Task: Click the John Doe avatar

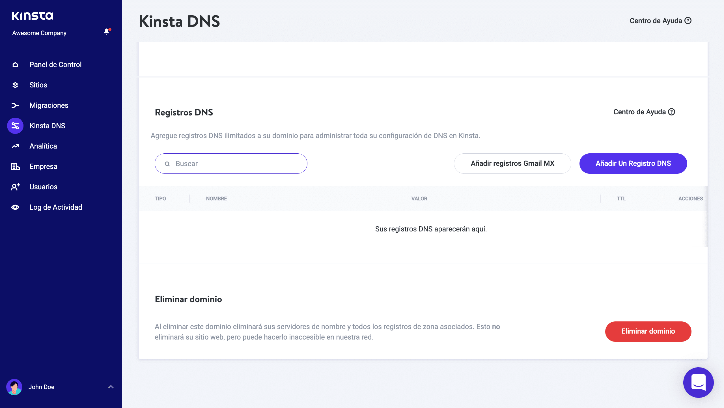Action: (x=14, y=387)
